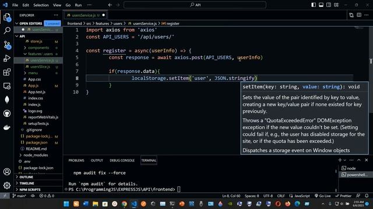Open the Explorer view in activity bar

tap(7, 17)
